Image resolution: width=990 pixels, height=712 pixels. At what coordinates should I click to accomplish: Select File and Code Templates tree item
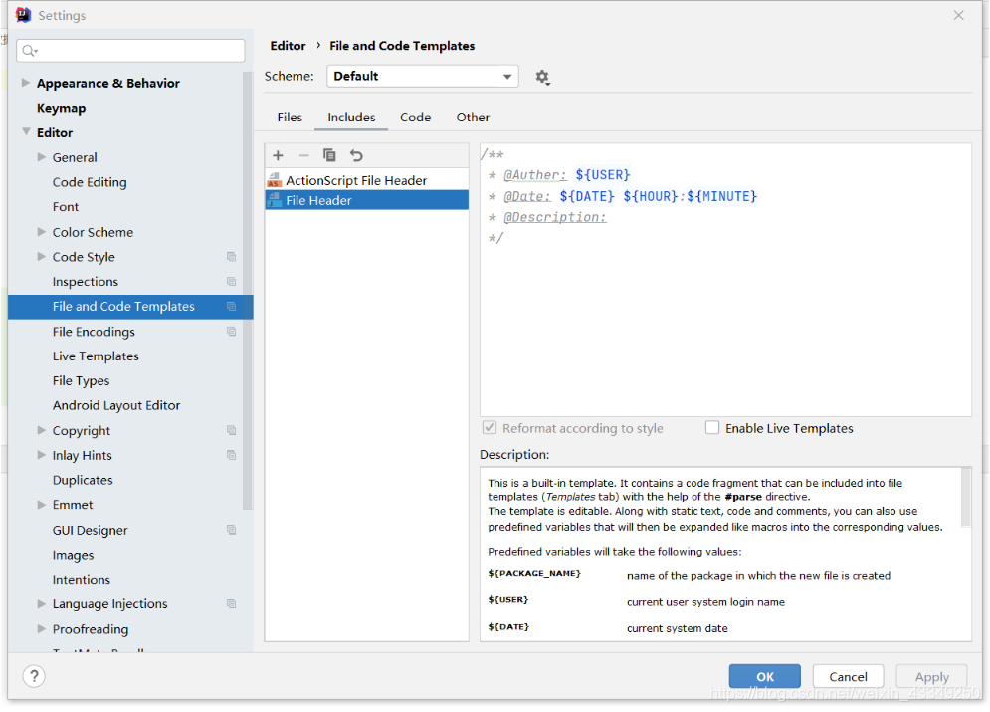click(130, 307)
